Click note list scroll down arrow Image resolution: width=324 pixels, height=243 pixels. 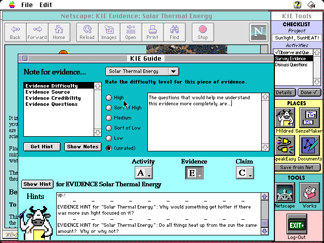click(x=98, y=132)
